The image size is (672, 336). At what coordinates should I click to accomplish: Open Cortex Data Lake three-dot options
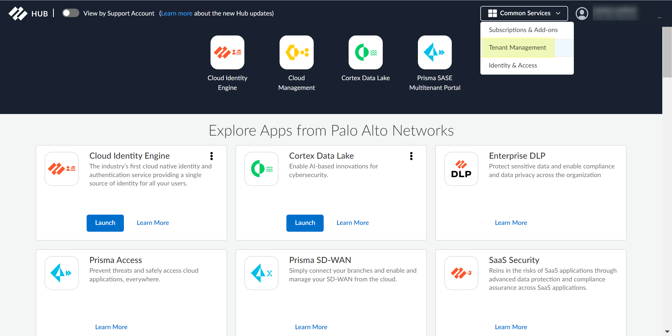(x=411, y=156)
